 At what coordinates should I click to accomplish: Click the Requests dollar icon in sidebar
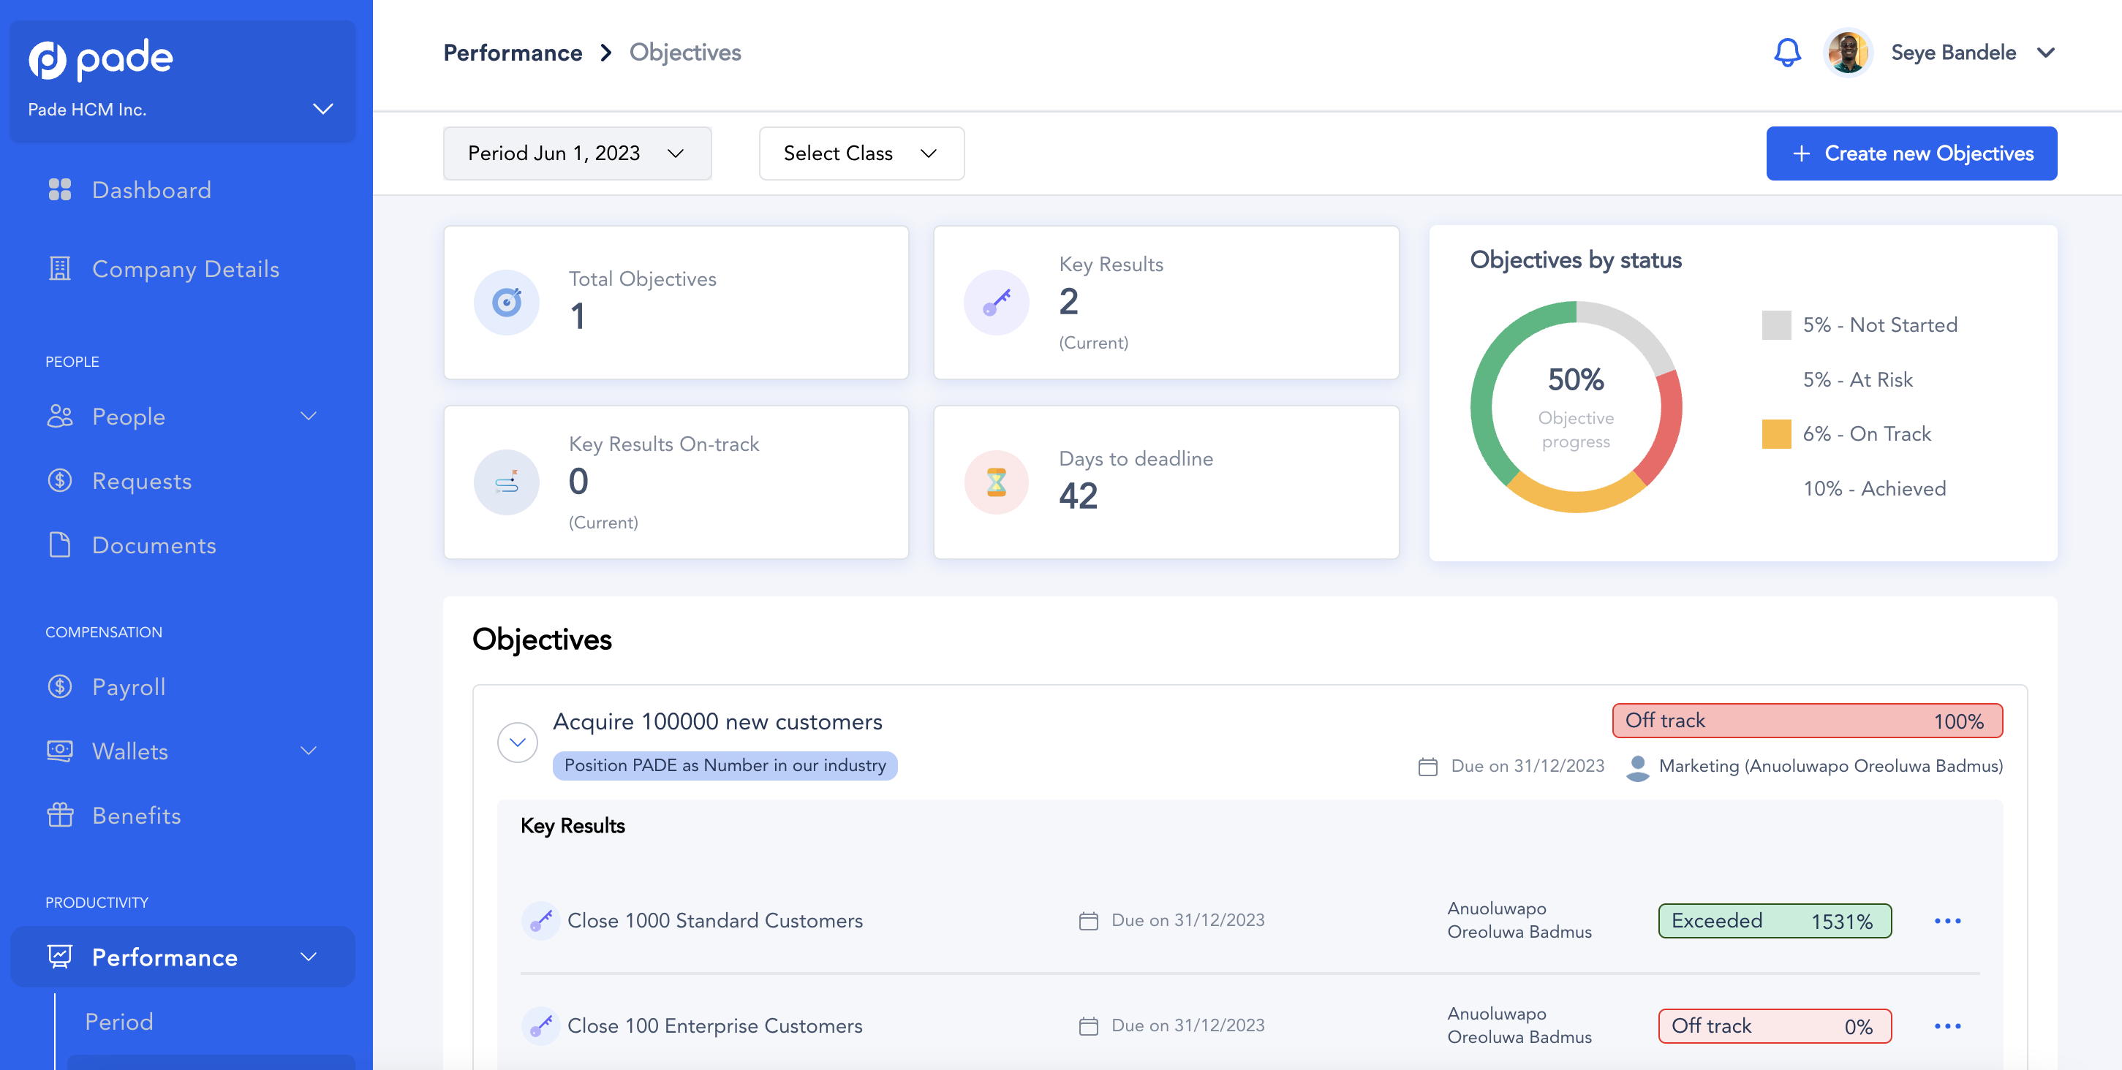(x=58, y=481)
